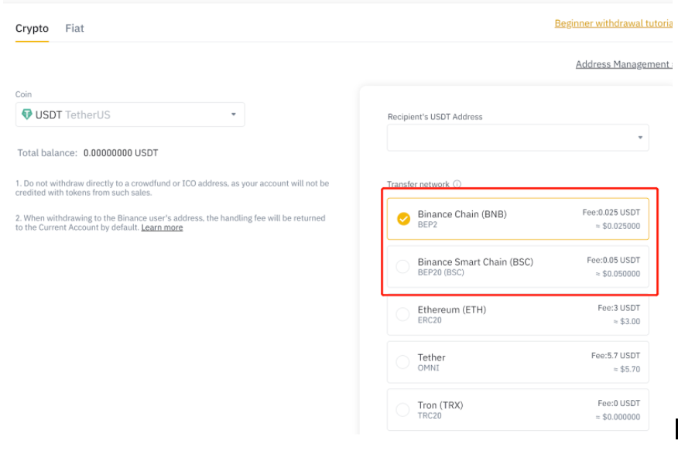Click the Total balance amount text
Viewport: 685px width, 451px height.
(121, 153)
